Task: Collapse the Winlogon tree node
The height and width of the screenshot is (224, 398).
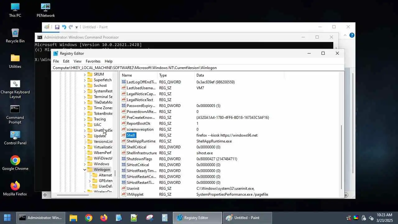Action: (85, 170)
